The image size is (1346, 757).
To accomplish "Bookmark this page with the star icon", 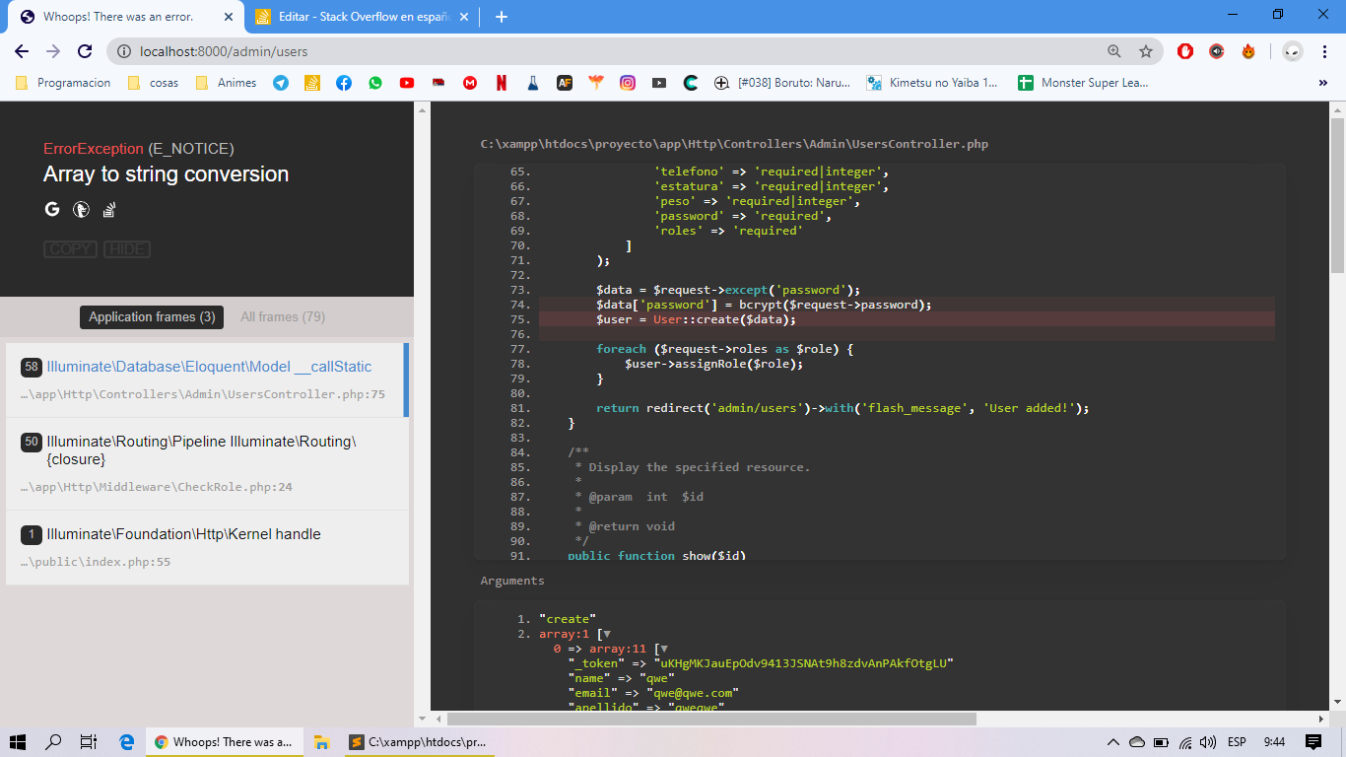I will point(1146,51).
